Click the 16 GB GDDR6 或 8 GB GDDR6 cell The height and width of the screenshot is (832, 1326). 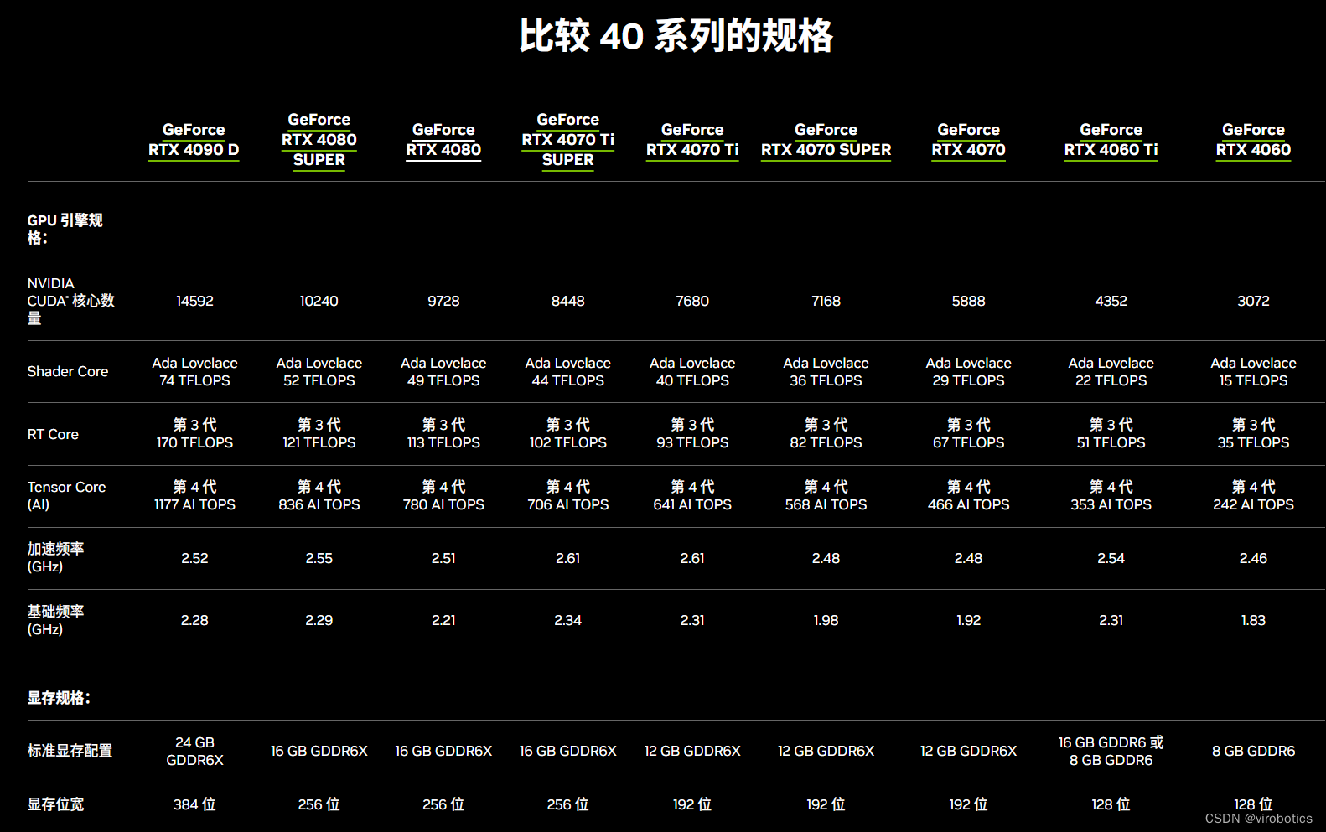(1111, 752)
